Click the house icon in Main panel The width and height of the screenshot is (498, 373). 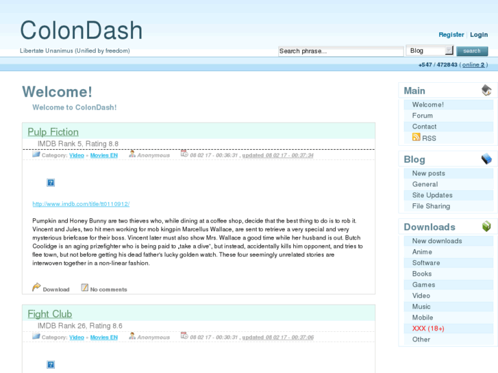coord(486,90)
